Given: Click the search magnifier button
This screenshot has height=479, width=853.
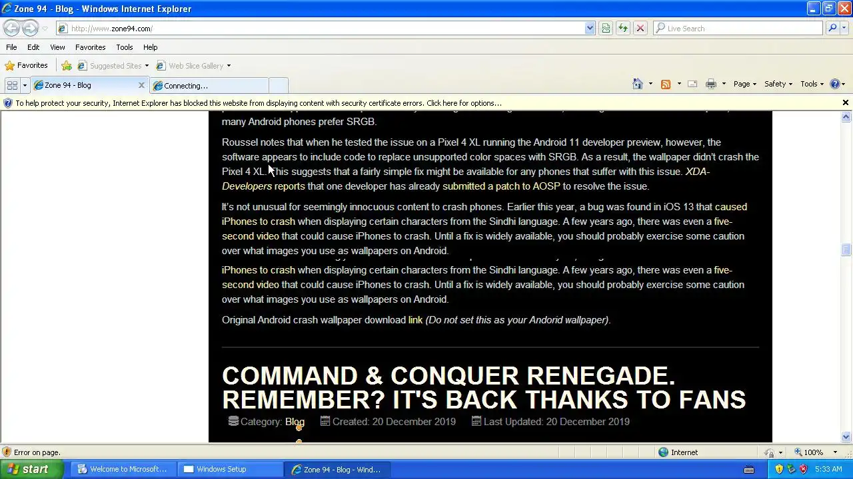Looking at the screenshot, I should pos(832,29).
